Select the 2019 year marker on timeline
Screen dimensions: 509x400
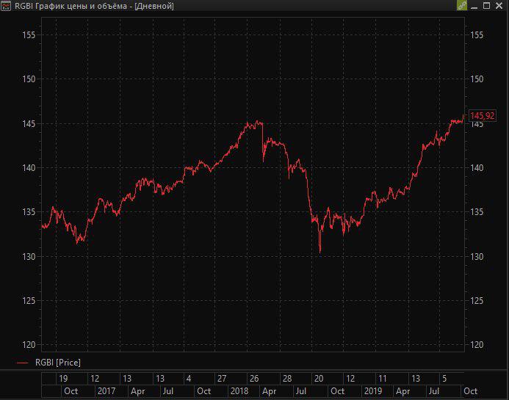click(373, 391)
